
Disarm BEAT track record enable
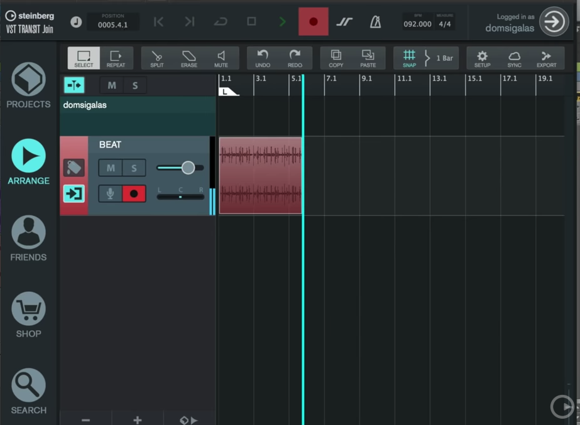coord(134,193)
